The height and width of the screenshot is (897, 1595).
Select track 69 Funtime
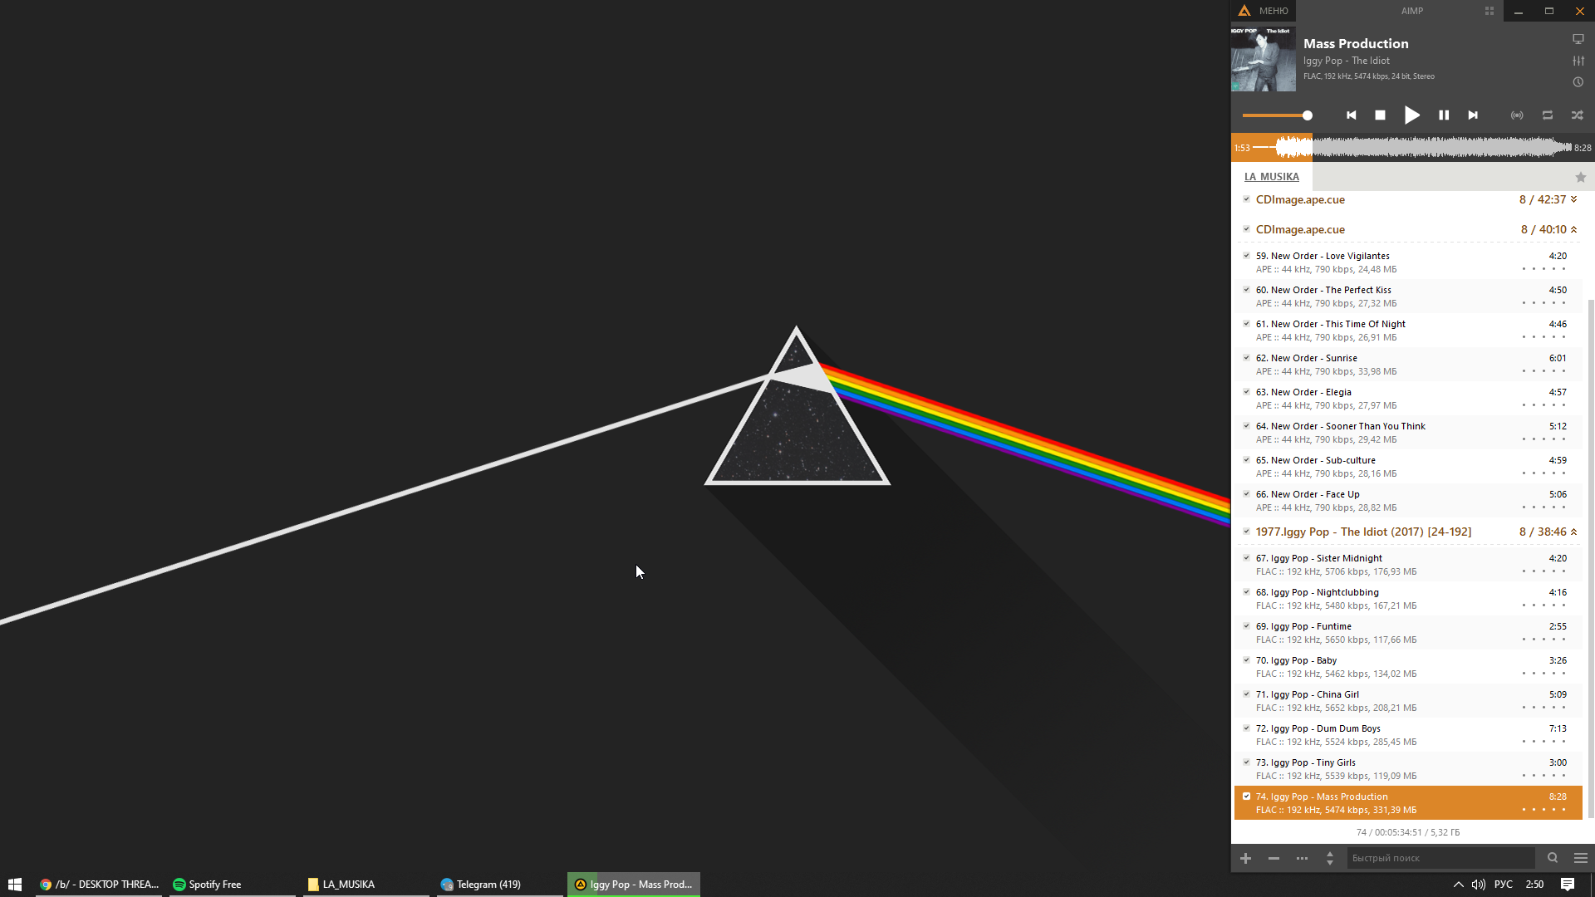[x=1408, y=633]
